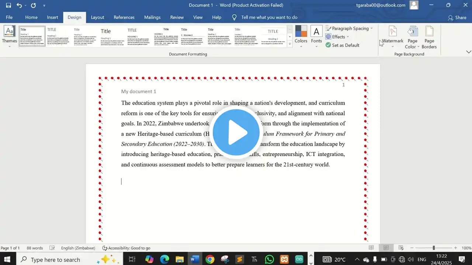Open the Effects dropdown

click(337, 37)
